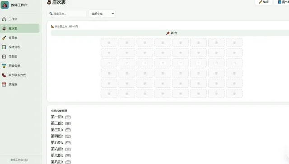Screen dimensions: 289x164
Task: Click the 第一组 group row
Action: 61,117
